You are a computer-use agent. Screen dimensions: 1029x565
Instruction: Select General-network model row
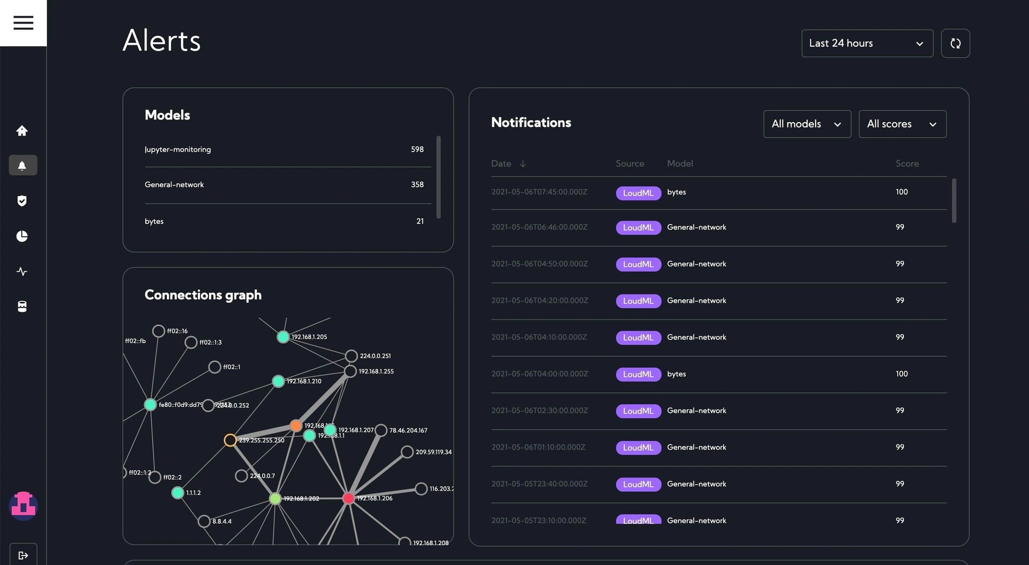[x=284, y=185]
